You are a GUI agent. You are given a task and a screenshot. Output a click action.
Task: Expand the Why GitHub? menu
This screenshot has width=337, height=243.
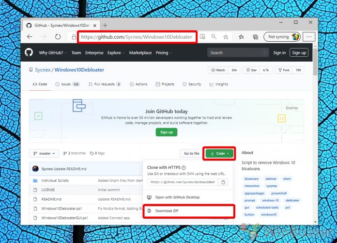(53, 52)
